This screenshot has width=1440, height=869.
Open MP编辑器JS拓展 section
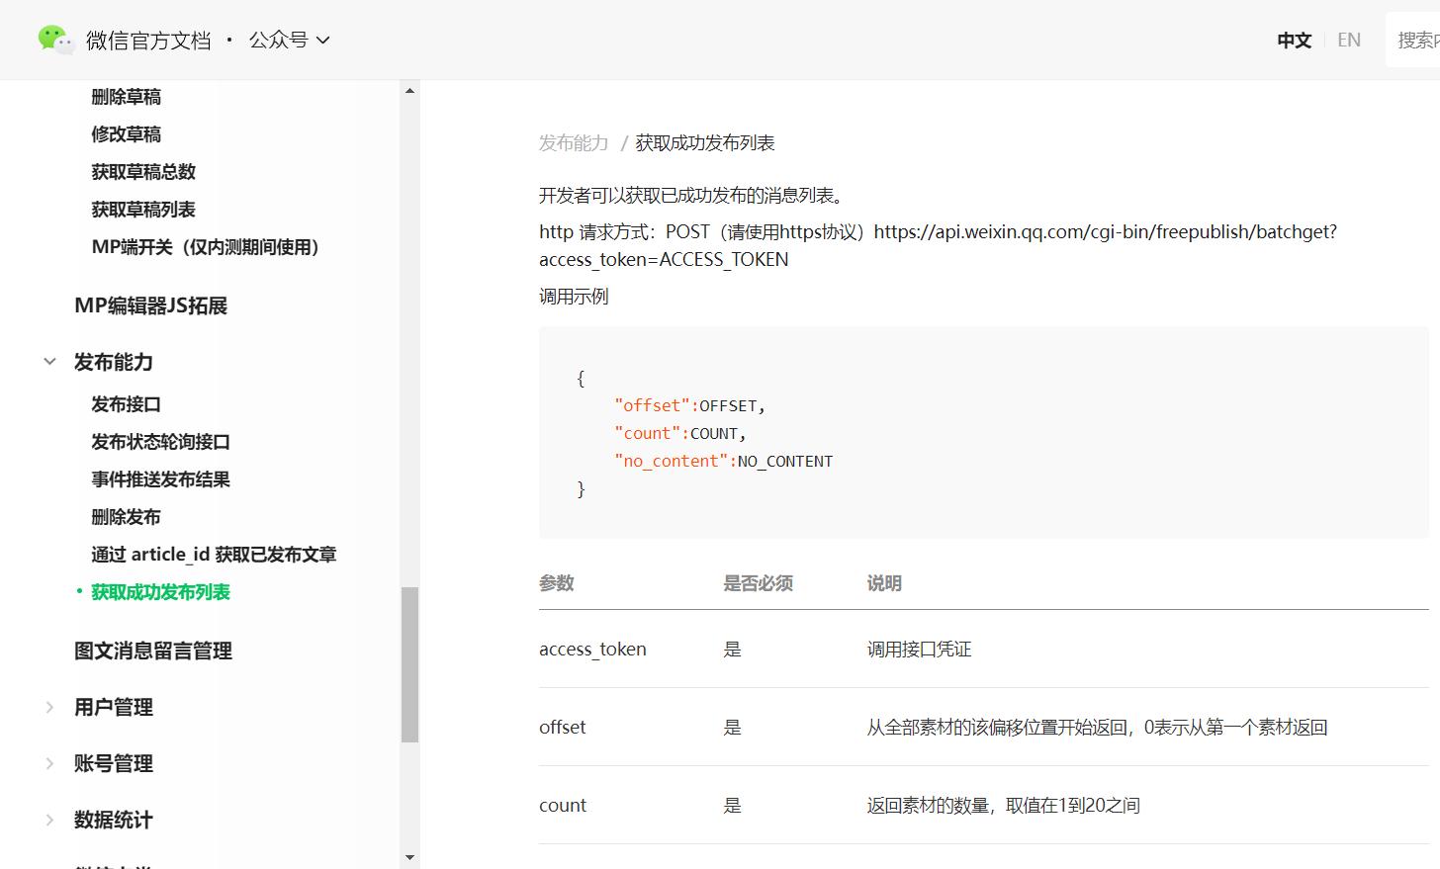click(151, 305)
